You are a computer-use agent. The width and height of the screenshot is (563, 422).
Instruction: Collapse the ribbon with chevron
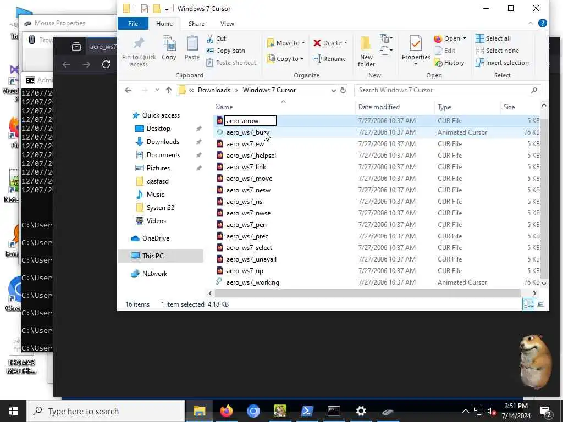pos(531,23)
